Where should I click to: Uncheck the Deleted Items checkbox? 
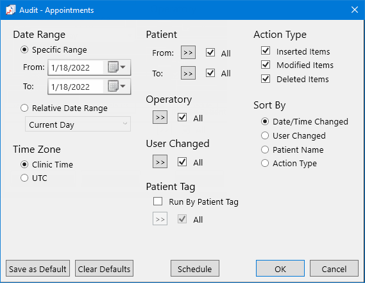point(266,79)
